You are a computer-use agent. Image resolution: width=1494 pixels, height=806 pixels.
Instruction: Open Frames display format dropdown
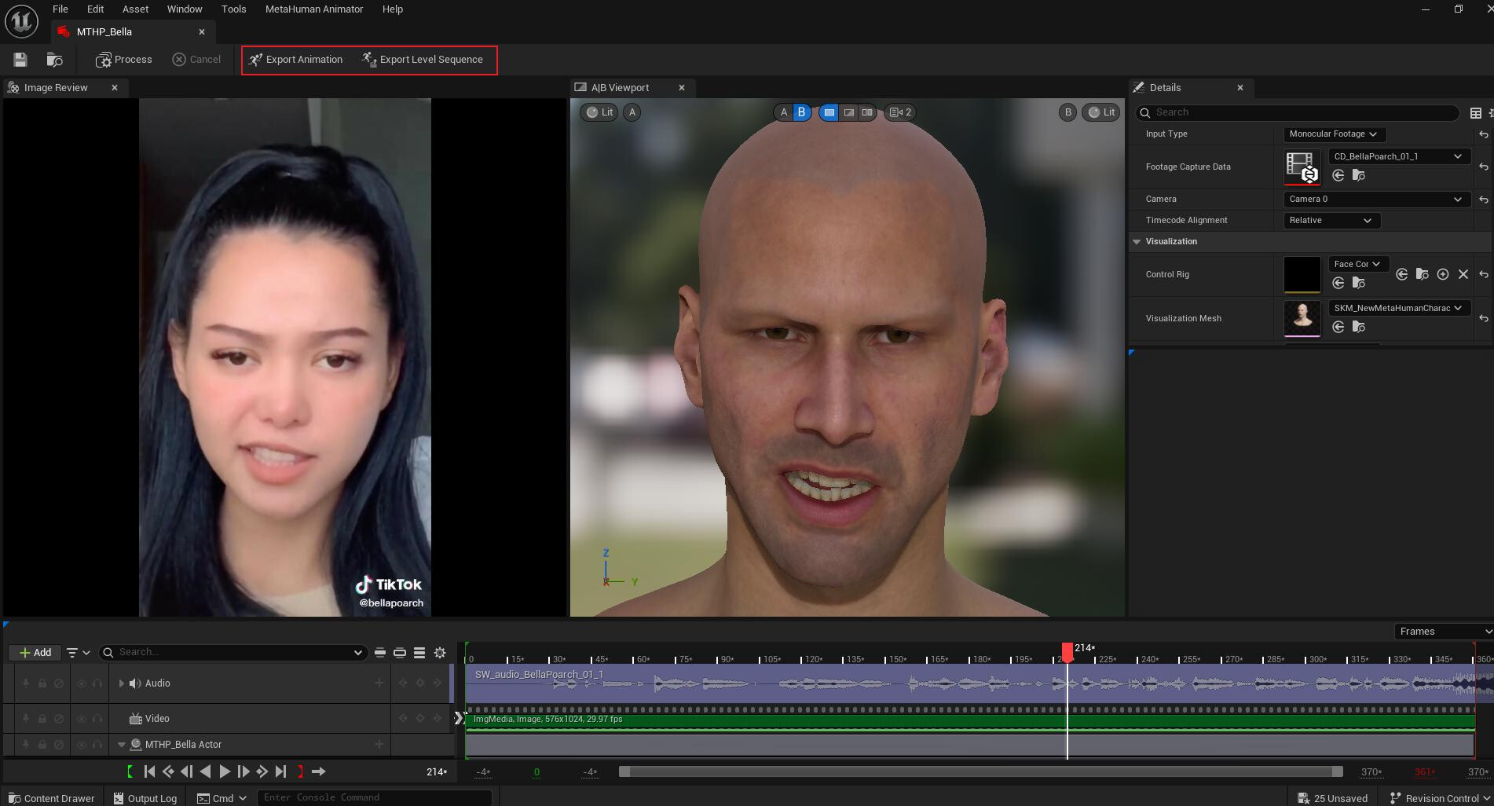point(1444,632)
